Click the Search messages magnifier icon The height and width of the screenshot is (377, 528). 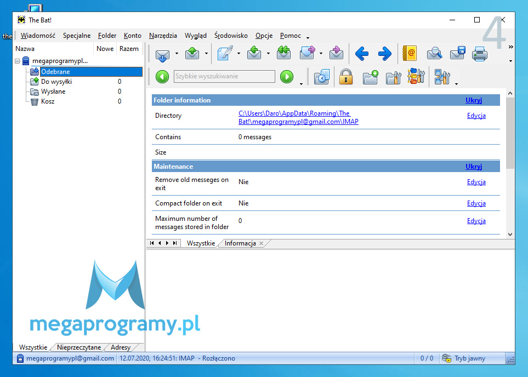(x=434, y=53)
